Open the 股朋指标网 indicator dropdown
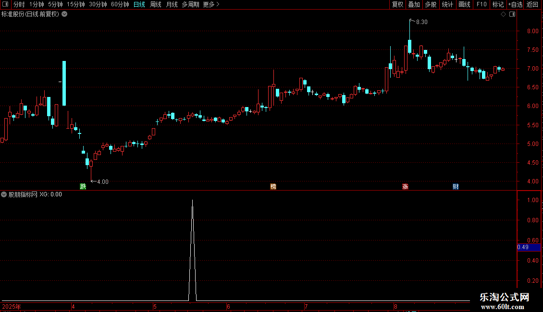This screenshot has height=312, width=543. pyautogui.click(x=4, y=194)
